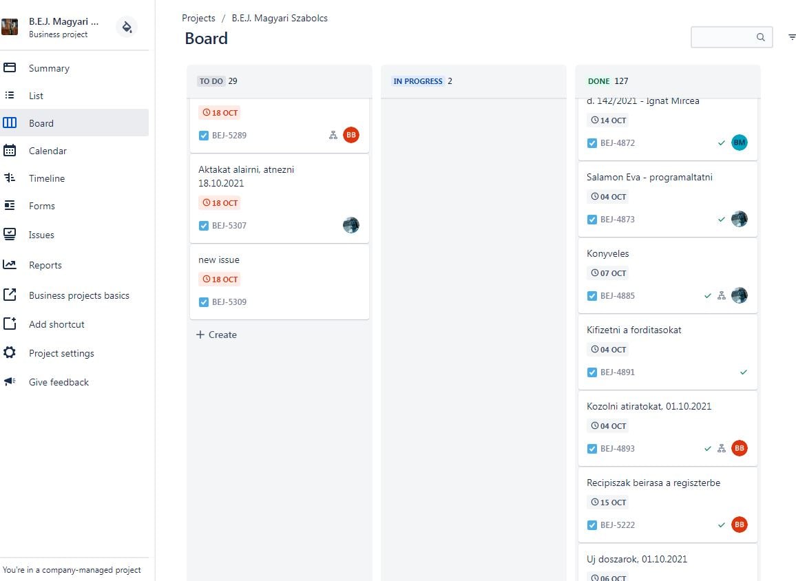796x581 pixels.
Task: Open the Konyveles card
Action: pos(667,275)
